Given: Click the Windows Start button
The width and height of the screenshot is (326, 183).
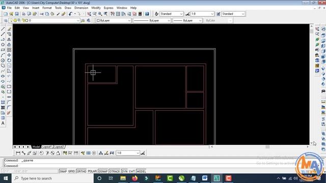Looking at the screenshot, I should click(6, 178).
